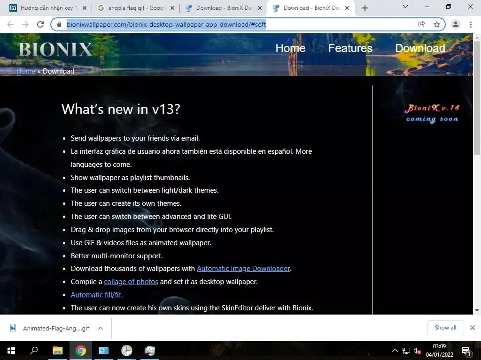
Task: Switch to the angola flag gif Google tab
Action: pos(135,8)
